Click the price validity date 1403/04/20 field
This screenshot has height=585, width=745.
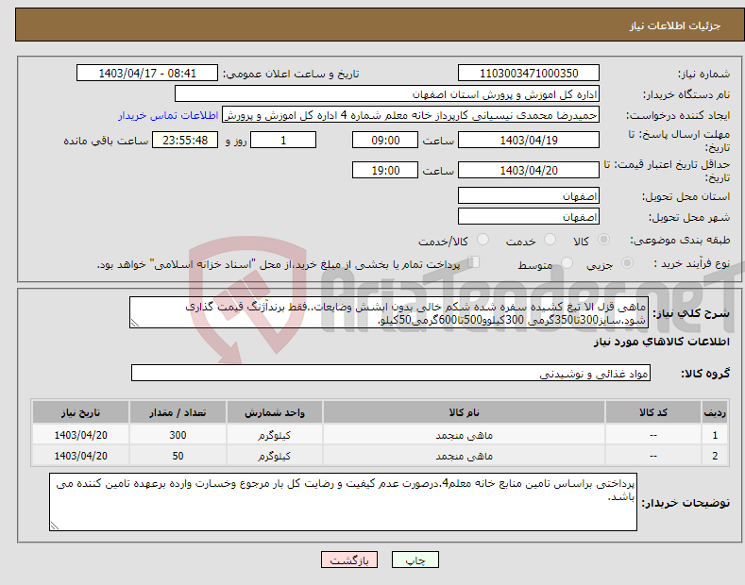529,170
